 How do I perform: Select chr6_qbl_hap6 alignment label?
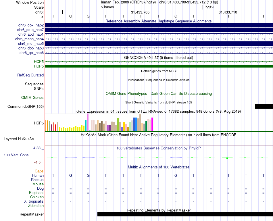click(32, 53)
